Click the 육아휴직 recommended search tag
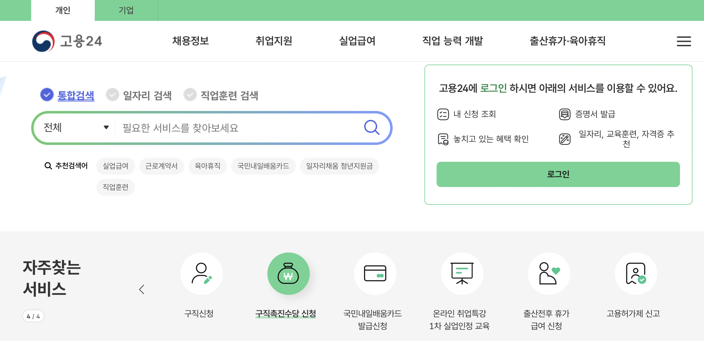This screenshot has height=341, width=704. (x=207, y=166)
